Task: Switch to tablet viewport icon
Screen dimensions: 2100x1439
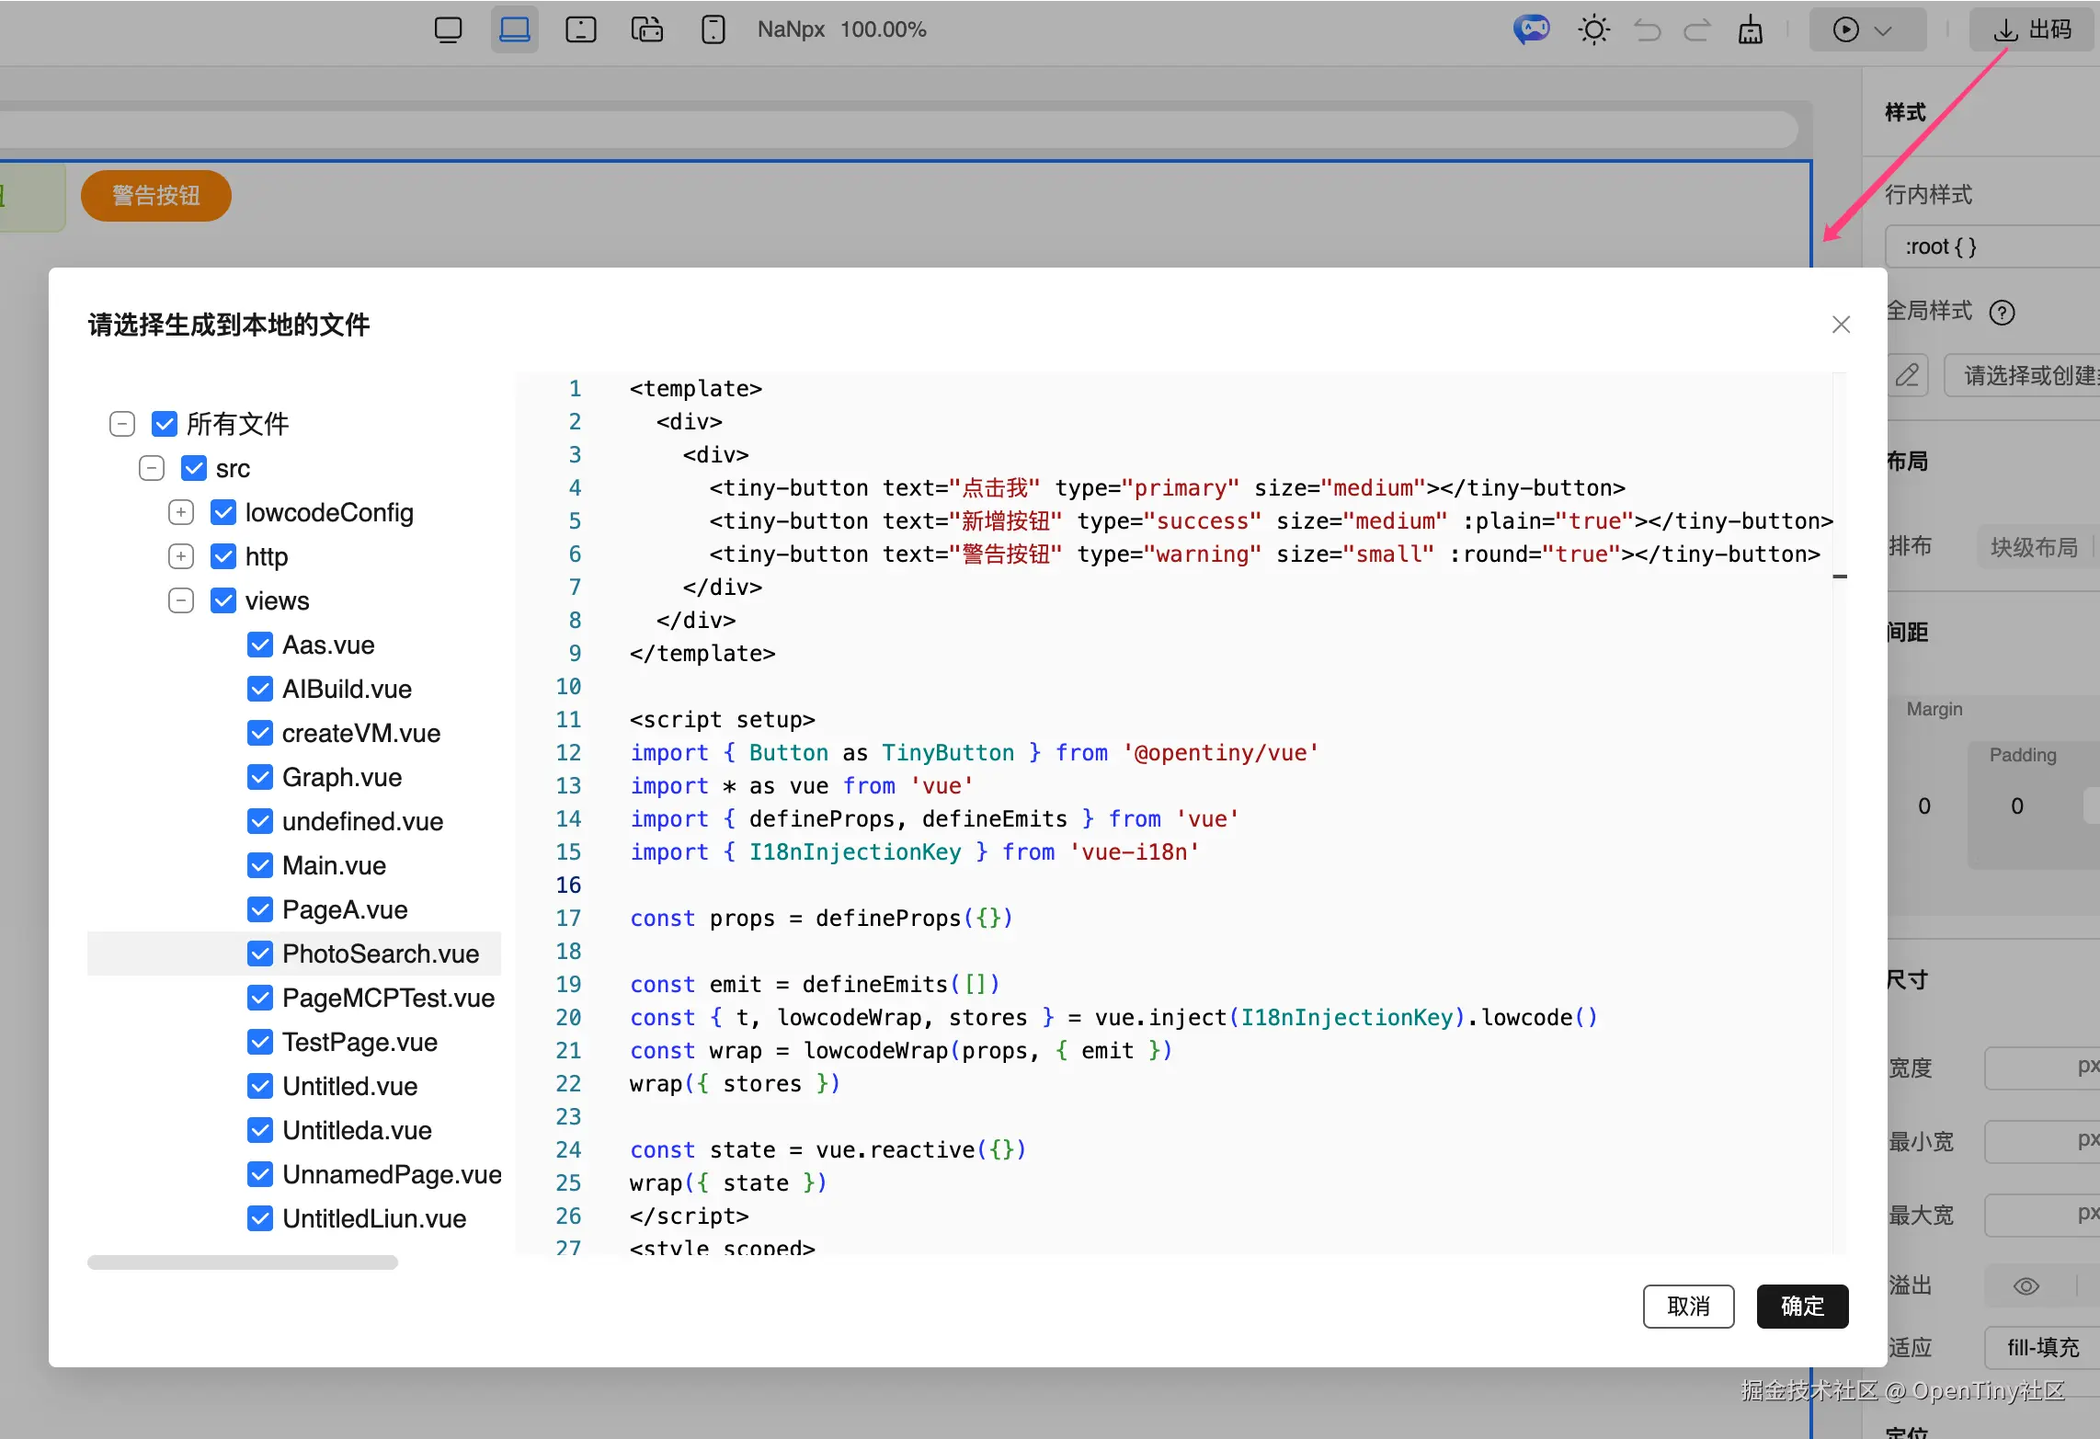Action: point(580,29)
